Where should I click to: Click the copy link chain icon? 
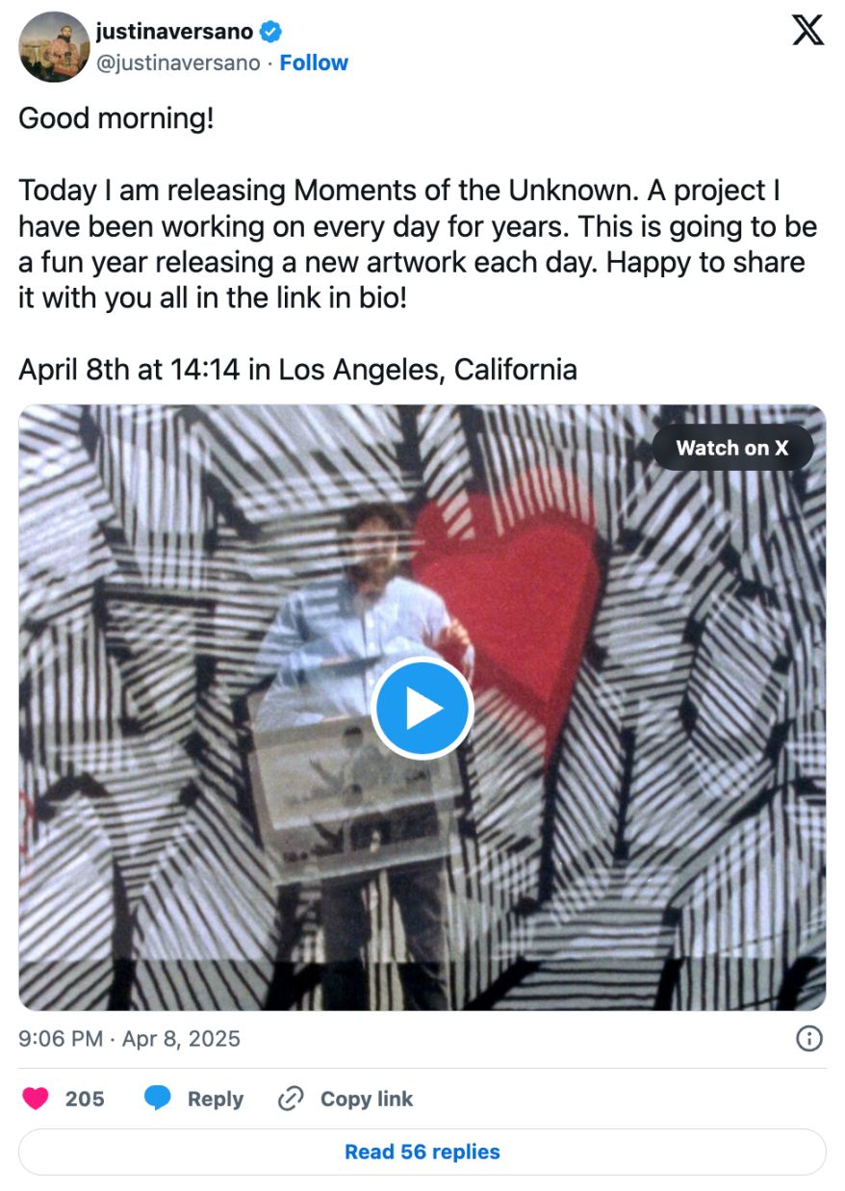click(291, 1099)
